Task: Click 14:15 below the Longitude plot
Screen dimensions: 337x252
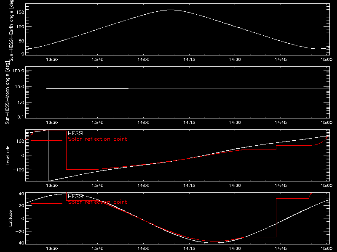Action: click(189, 185)
